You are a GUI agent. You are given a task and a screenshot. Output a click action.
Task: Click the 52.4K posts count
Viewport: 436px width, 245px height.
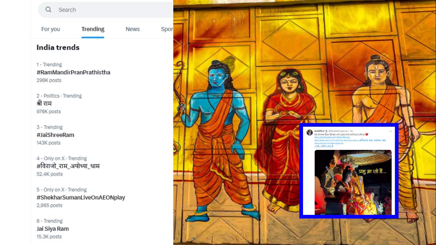click(x=49, y=174)
